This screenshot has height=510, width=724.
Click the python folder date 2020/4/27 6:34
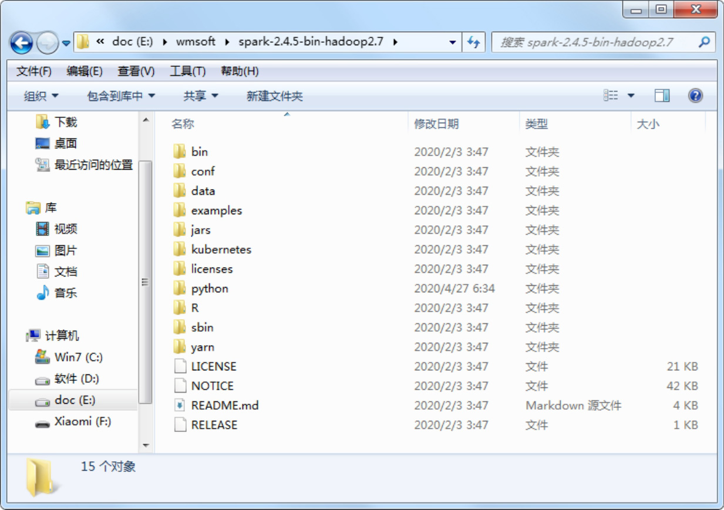point(454,288)
